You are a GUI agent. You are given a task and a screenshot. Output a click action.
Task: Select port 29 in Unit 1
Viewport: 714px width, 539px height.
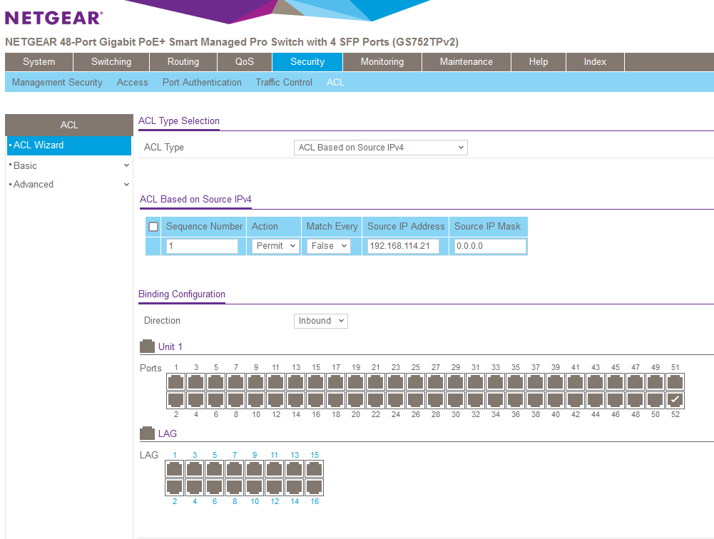click(x=456, y=382)
